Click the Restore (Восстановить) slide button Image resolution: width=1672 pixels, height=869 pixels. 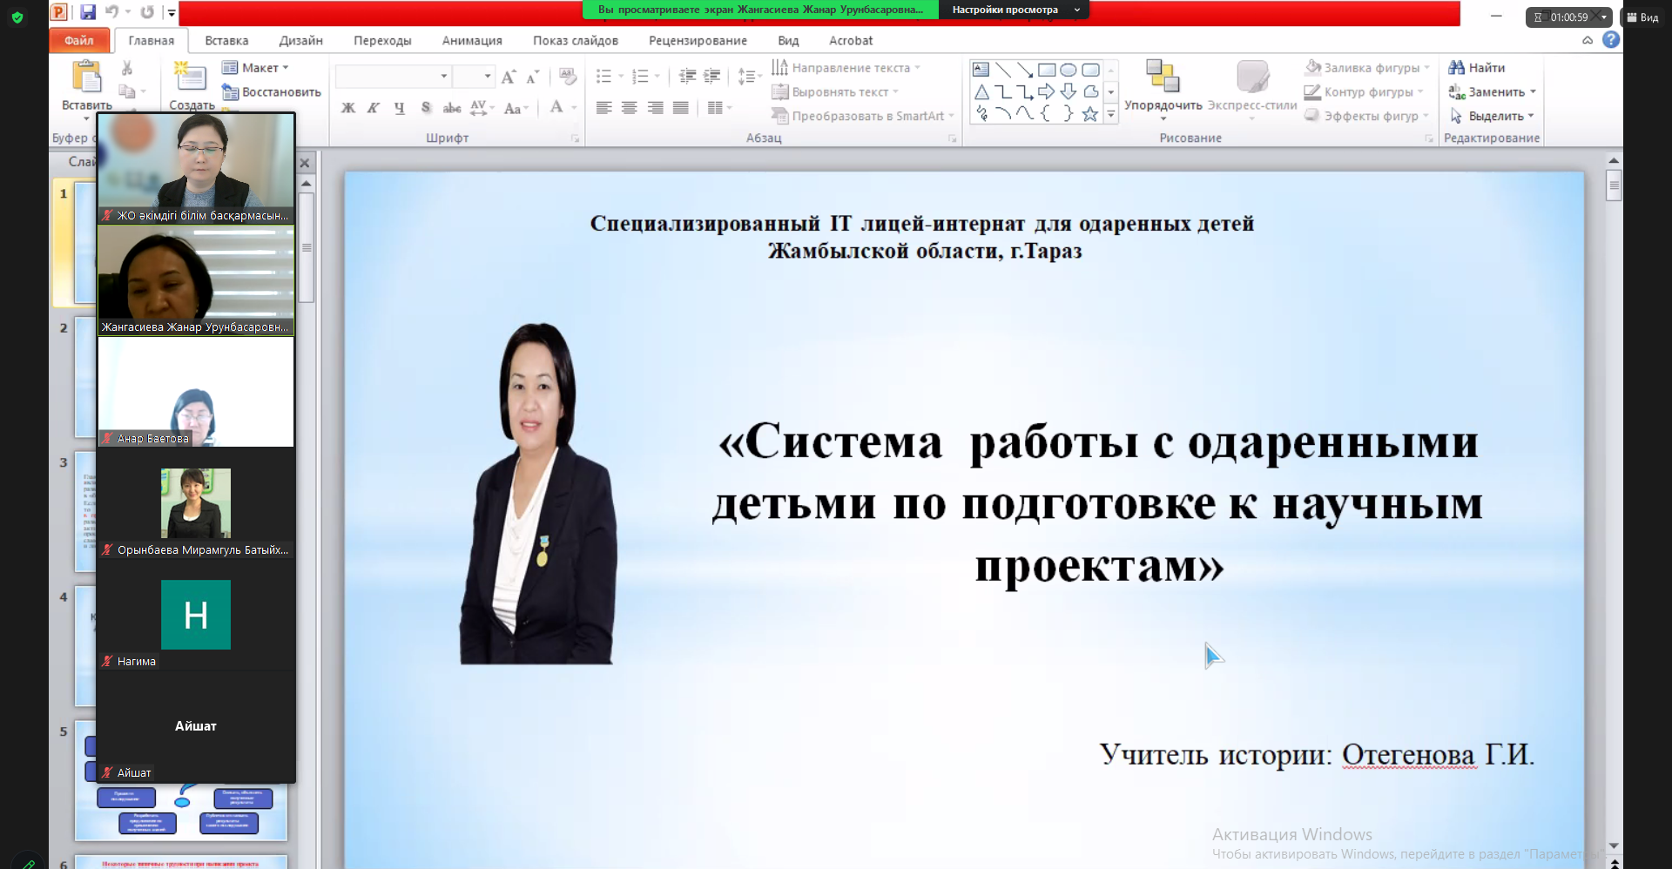[271, 92]
